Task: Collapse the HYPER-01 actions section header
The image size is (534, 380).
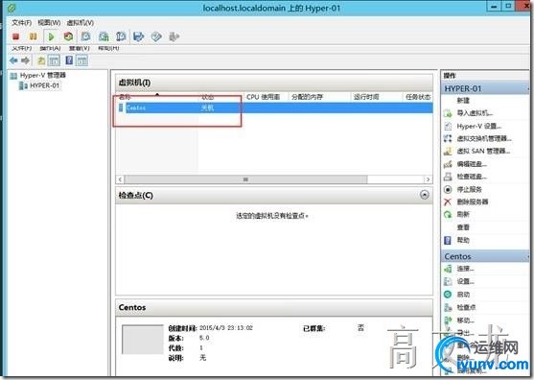Action: tap(485, 88)
